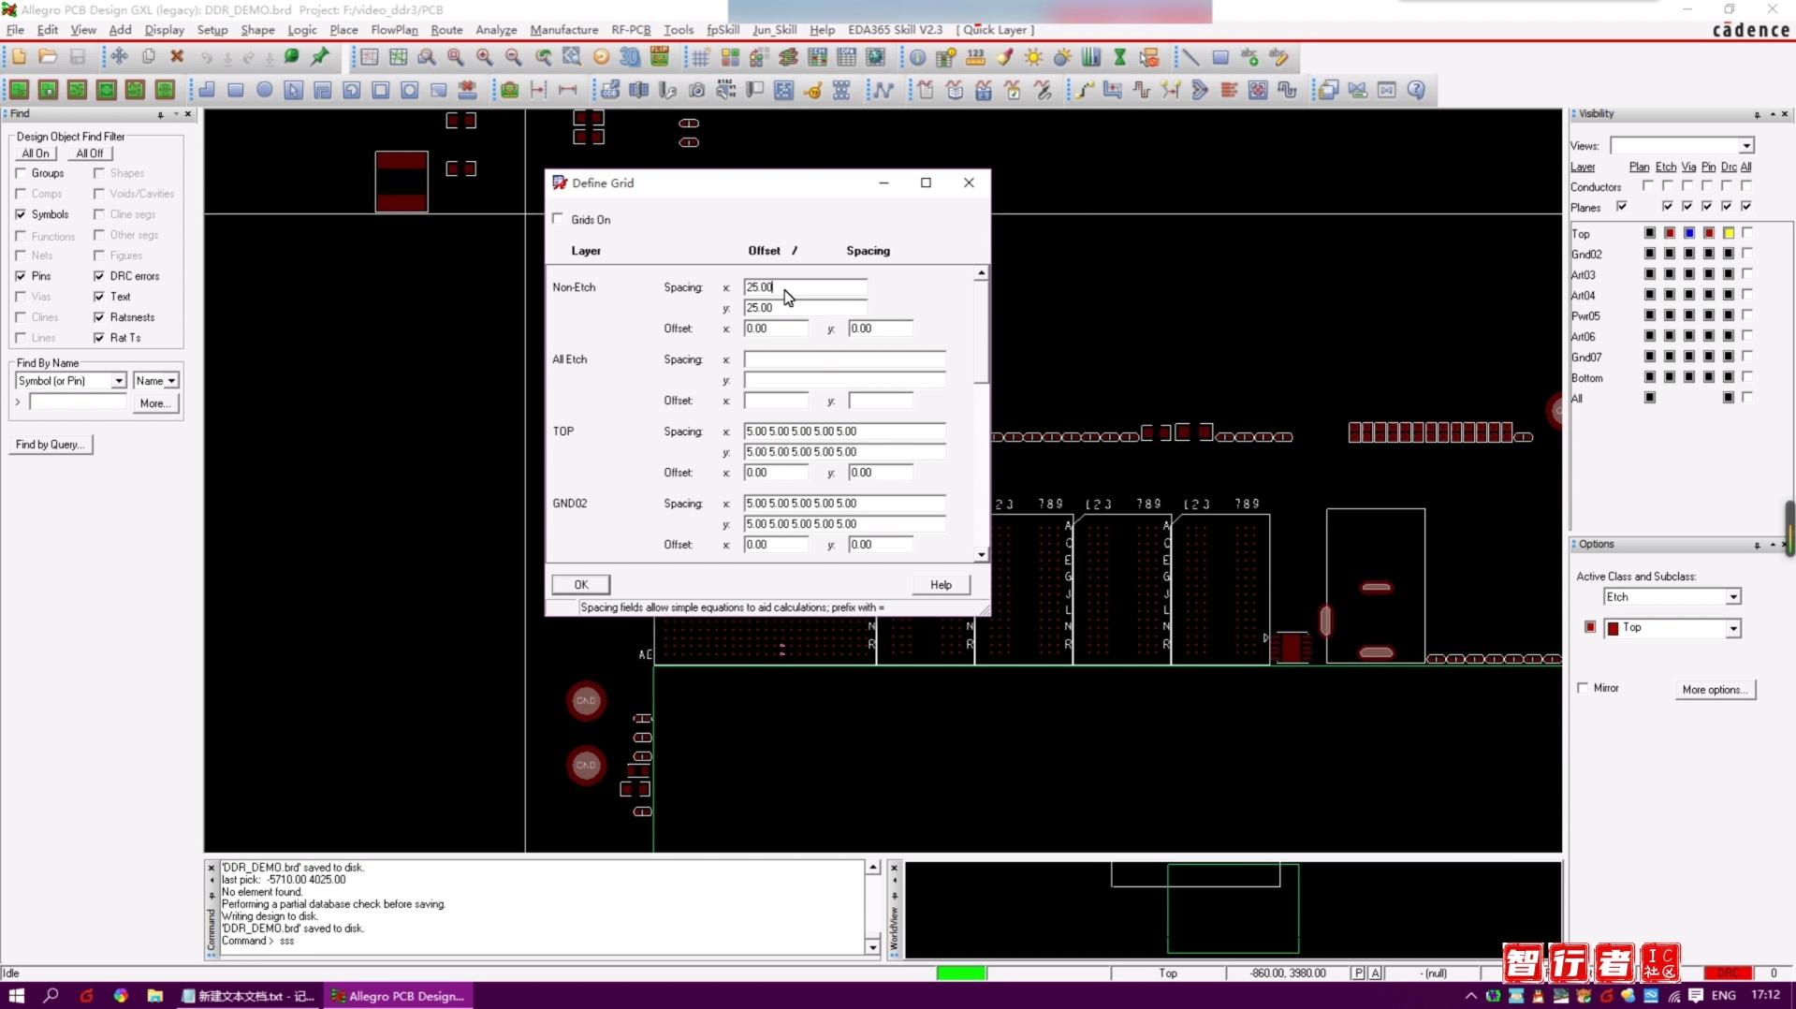Uncheck the Symbols find filter checkbox
Image resolution: width=1796 pixels, height=1009 pixels.
point(21,214)
